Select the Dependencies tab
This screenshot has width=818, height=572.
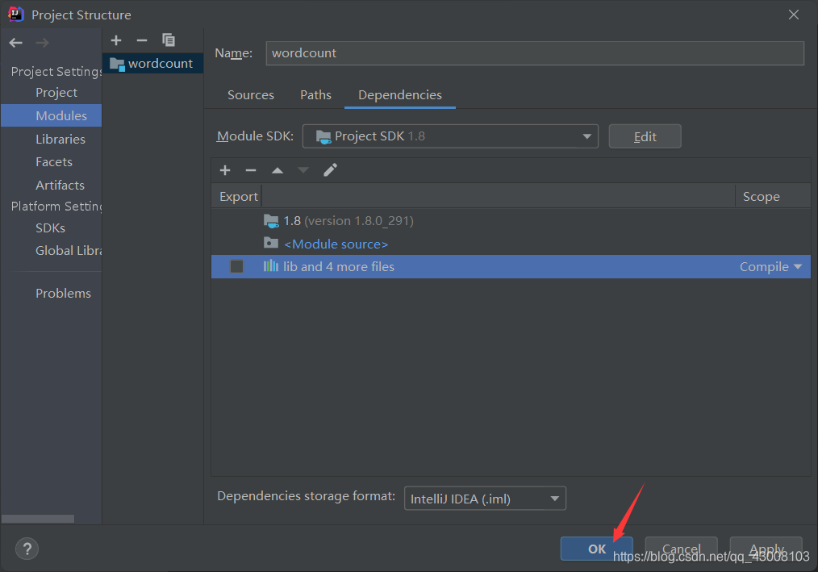click(400, 95)
